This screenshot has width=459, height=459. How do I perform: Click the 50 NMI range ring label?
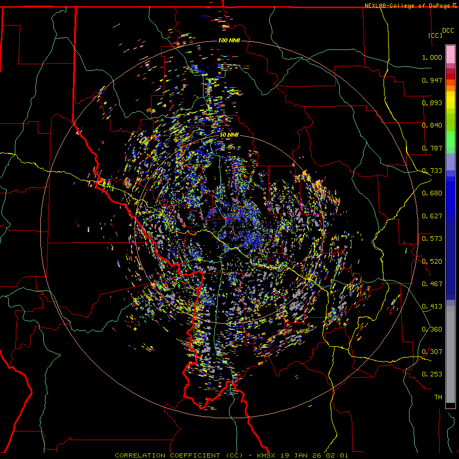pyautogui.click(x=229, y=135)
